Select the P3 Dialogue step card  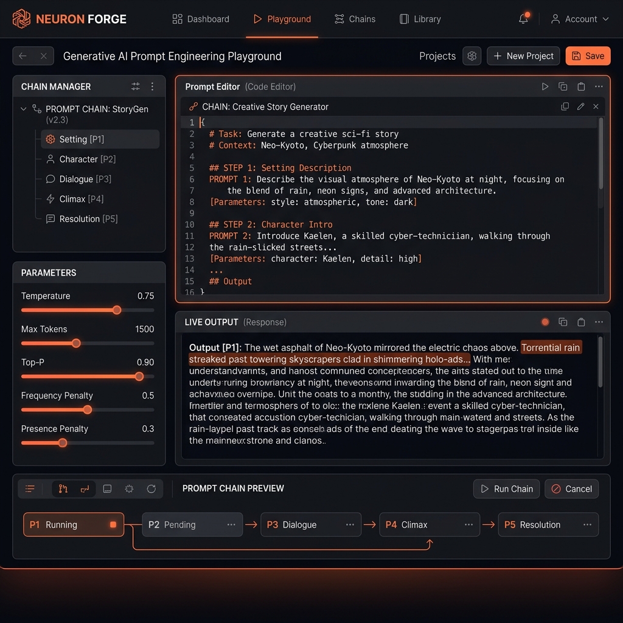point(311,524)
